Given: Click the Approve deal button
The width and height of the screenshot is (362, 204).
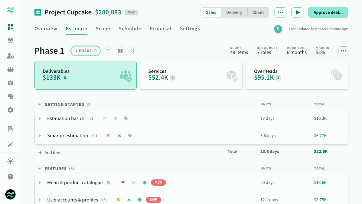Looking at the screenshot, I should tap(328, 12).
